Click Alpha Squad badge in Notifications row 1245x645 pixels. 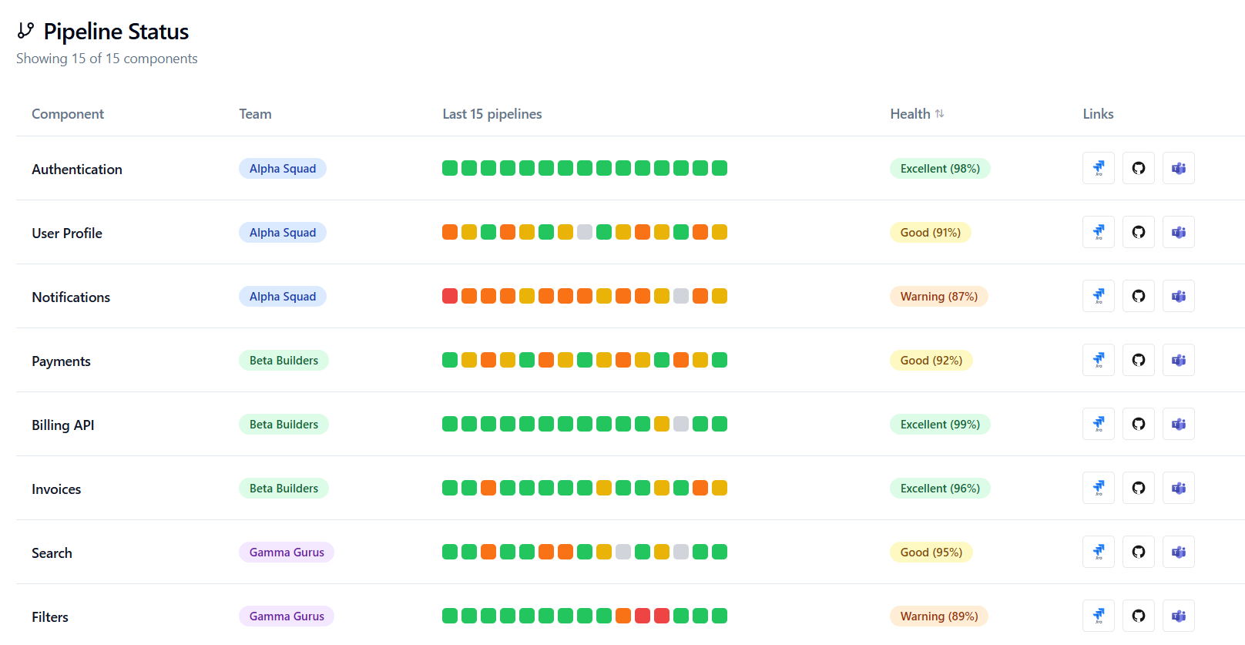click(283, 296)
